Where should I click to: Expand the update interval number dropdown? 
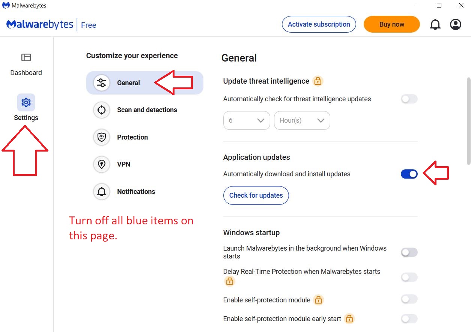point(247,120)
